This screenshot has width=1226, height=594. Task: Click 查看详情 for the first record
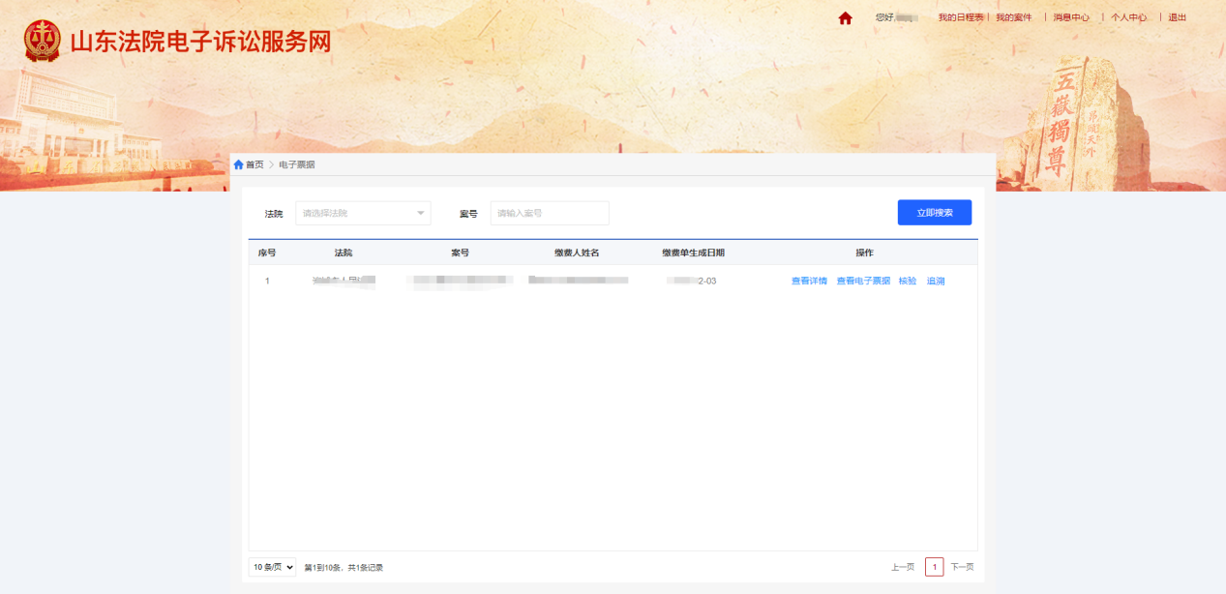(x=809, y=281)
